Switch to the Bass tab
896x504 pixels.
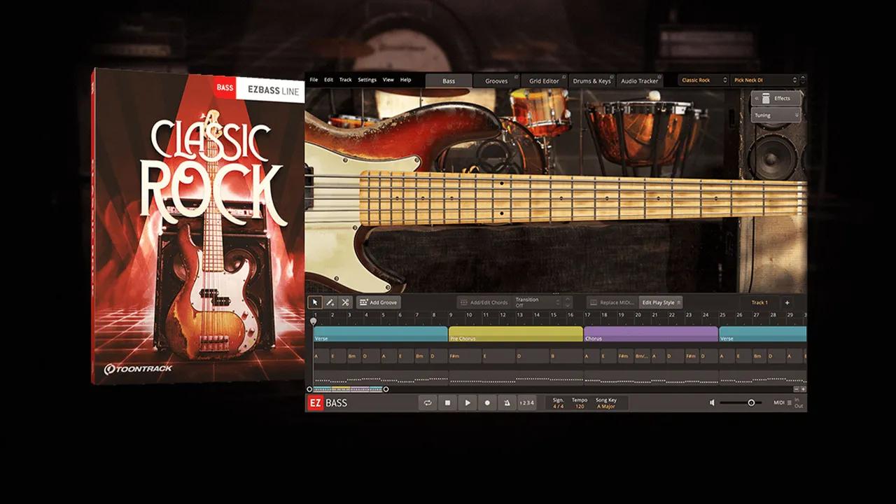click(449, 80)
